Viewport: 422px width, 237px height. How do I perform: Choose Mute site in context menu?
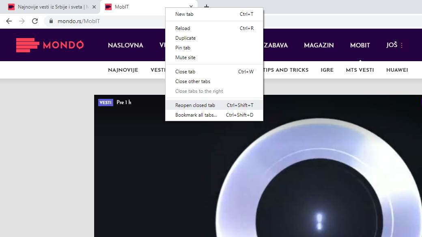[x=185, y=58]
